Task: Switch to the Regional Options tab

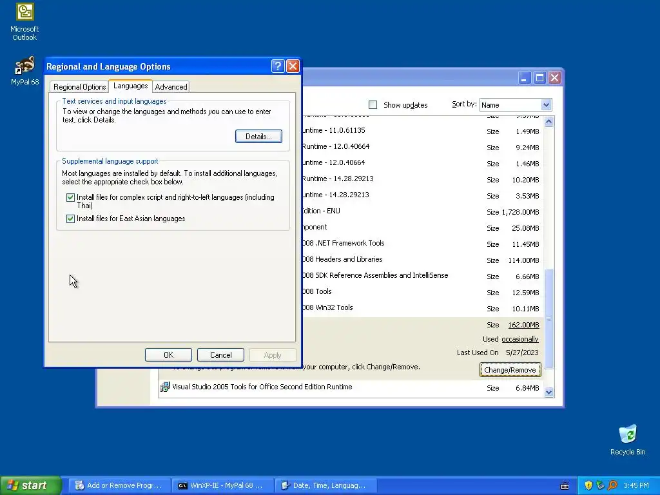Action: [79, 87]
